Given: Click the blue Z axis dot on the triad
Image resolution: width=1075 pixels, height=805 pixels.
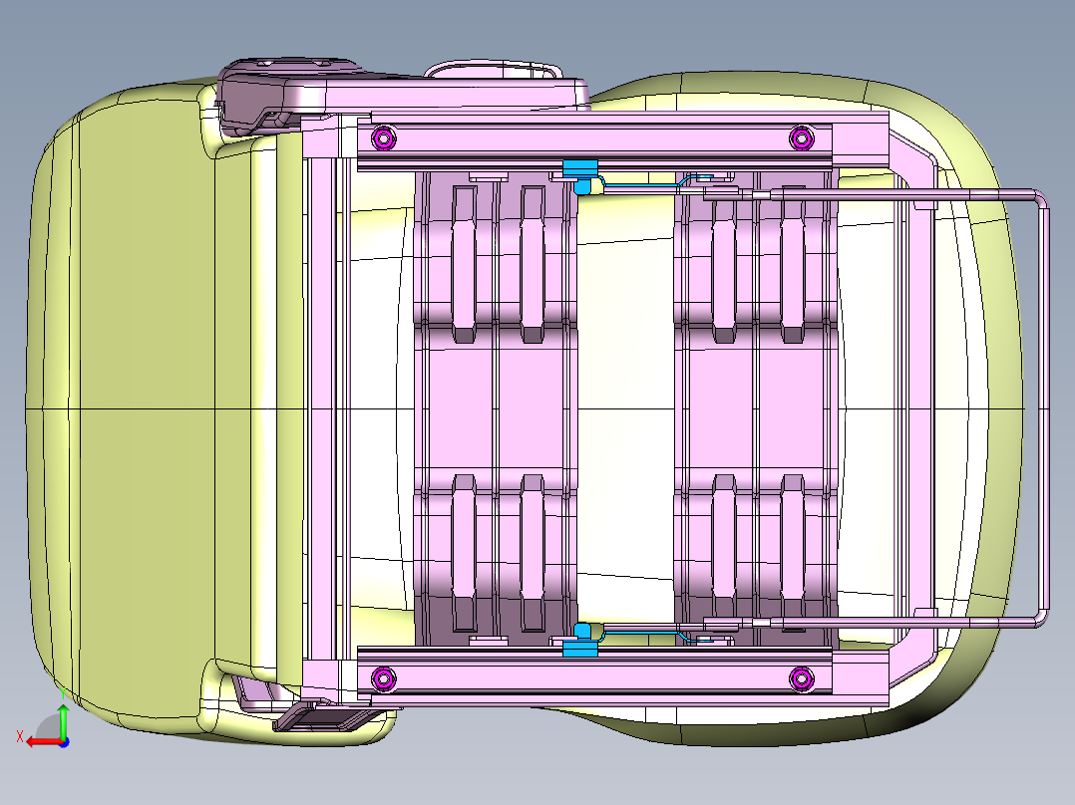Looking at the screenshot, I should click(64, 742).
